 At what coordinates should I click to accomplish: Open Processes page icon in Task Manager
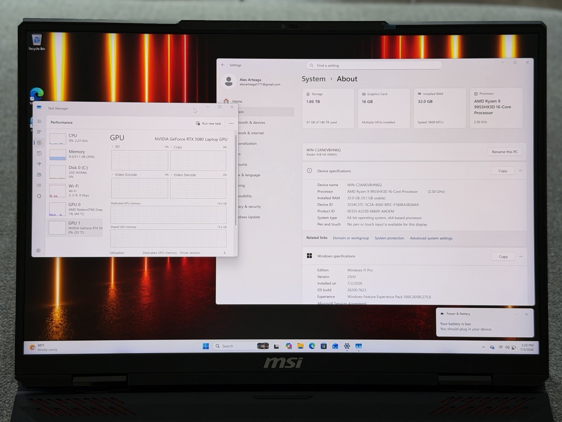[x=39, y=132]
